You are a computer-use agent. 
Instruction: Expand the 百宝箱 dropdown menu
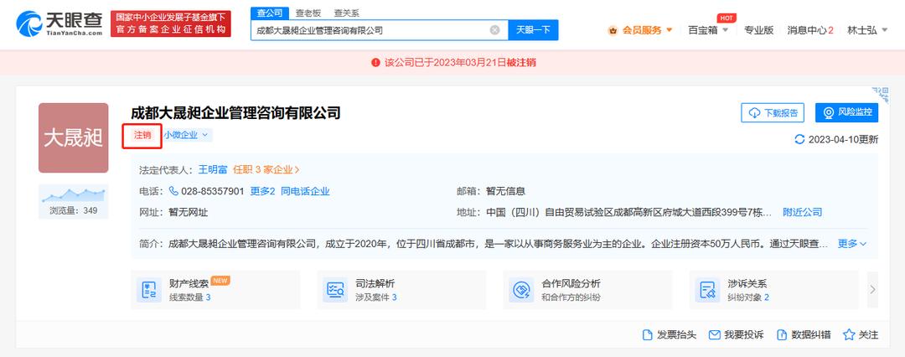(x=707, y=30)
